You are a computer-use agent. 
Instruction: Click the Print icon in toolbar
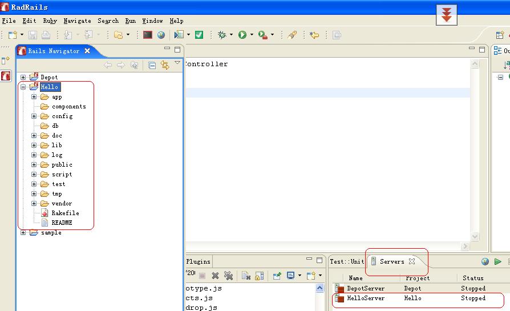(x=46, y=35)
